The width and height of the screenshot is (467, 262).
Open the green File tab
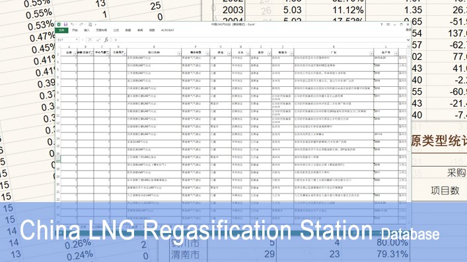pos(61,30)
